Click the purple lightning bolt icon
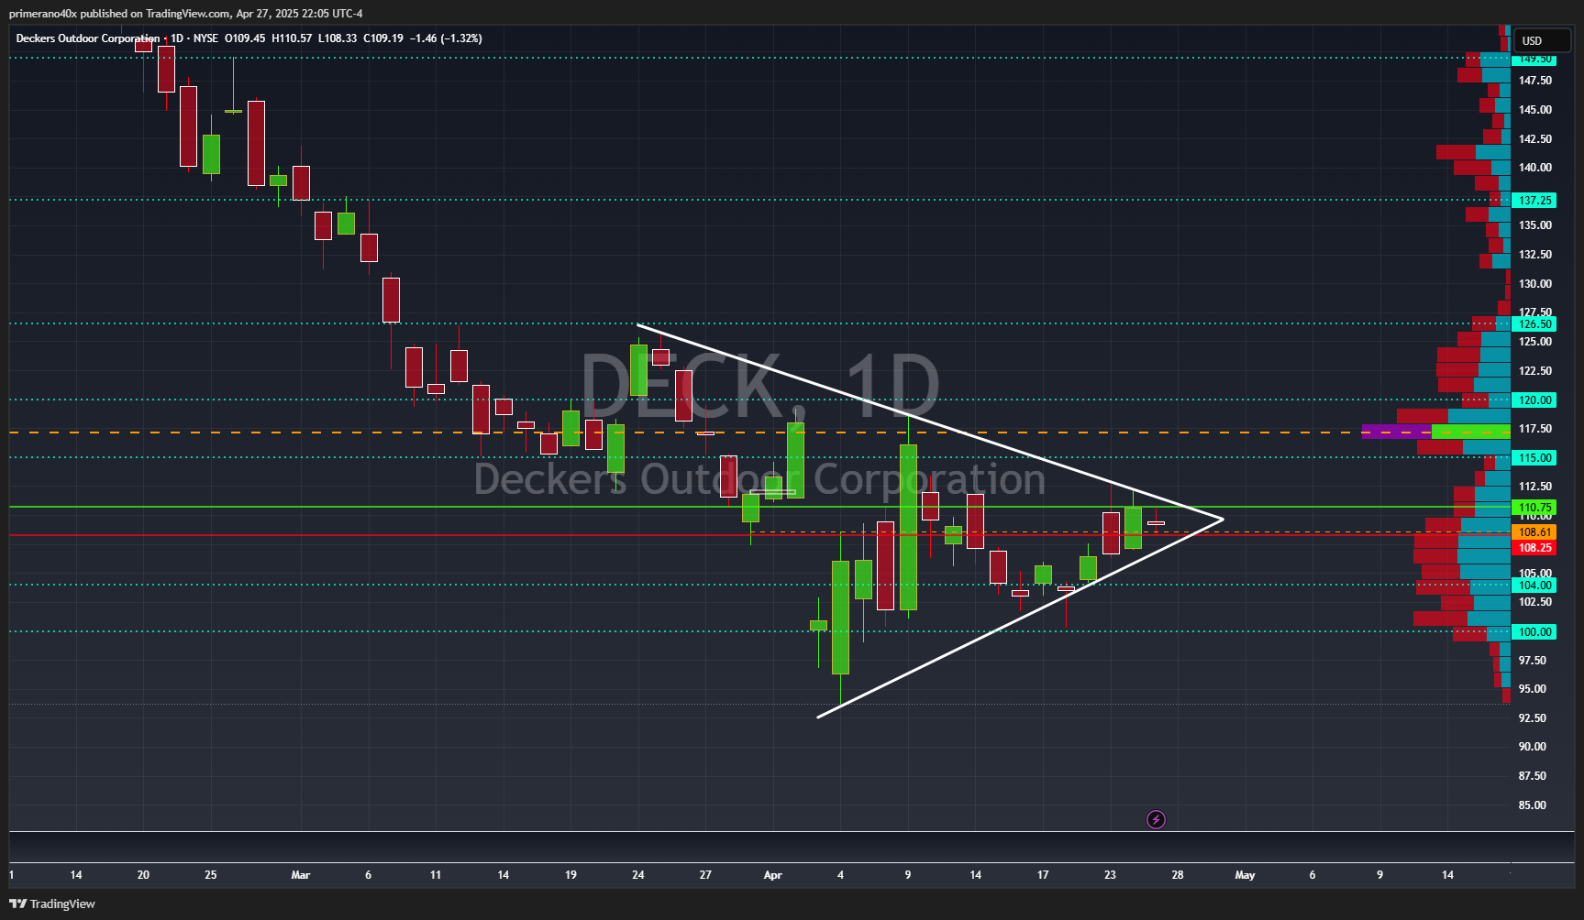This screenshot has width=1584, height=920. (x=1156, y=819)
